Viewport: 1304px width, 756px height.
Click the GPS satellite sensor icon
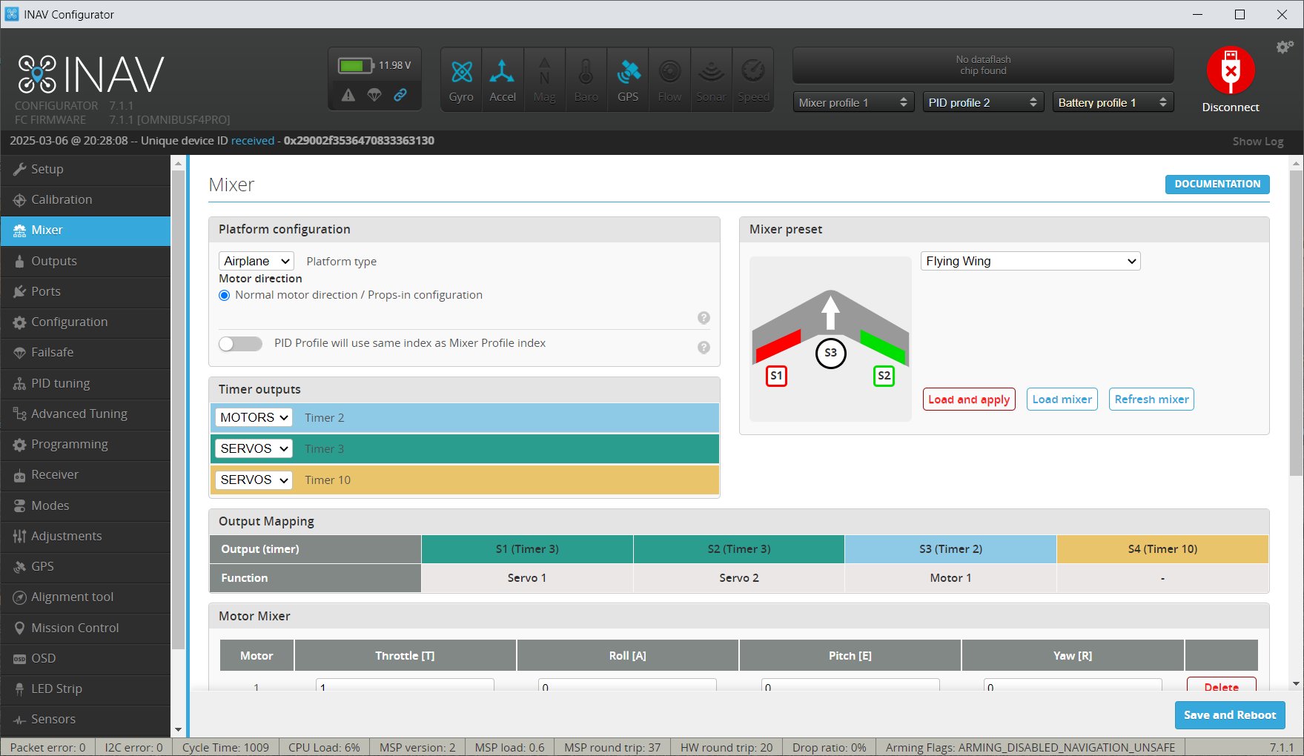pos(628,73)
